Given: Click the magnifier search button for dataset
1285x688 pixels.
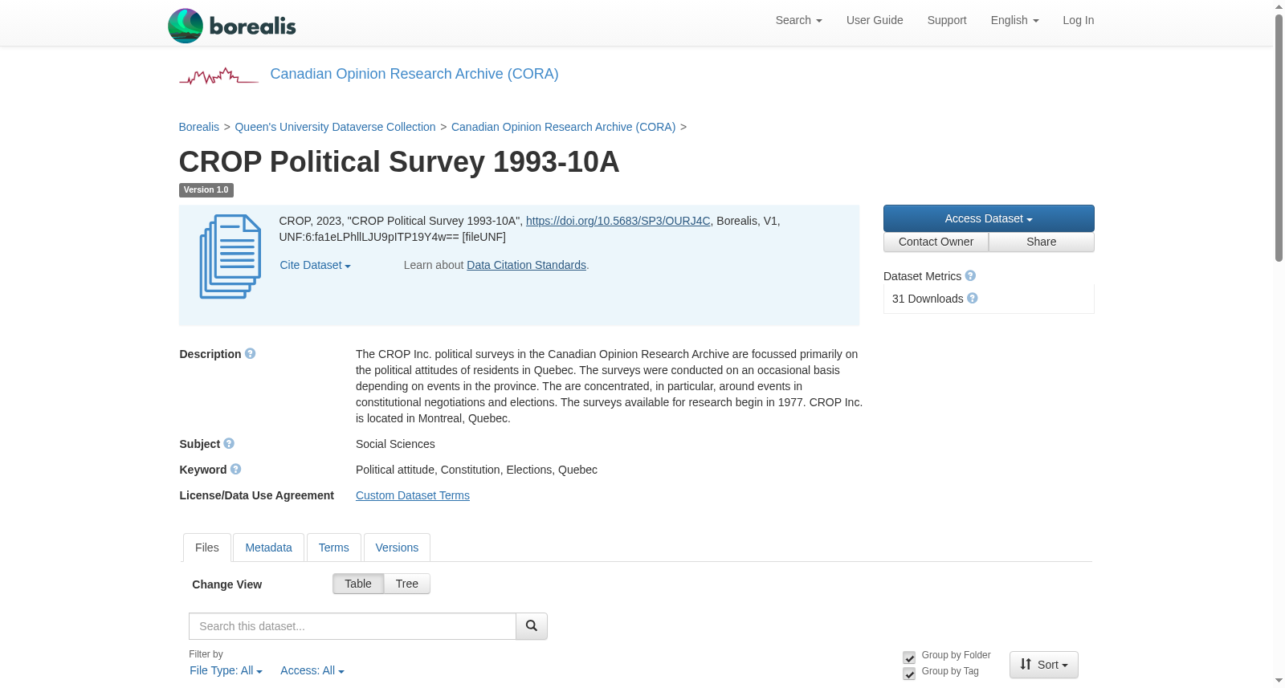Looking at the screenshot, I should click(532, 626).
